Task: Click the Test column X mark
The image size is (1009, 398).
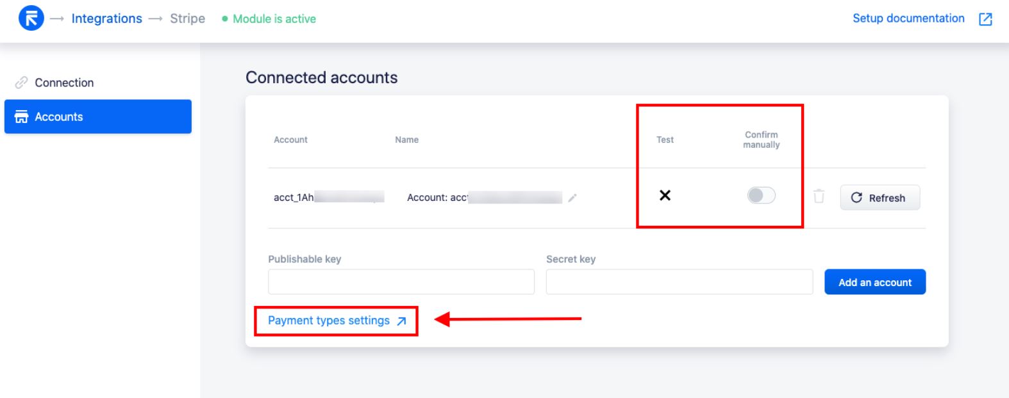Action: (x=665, y=196)
